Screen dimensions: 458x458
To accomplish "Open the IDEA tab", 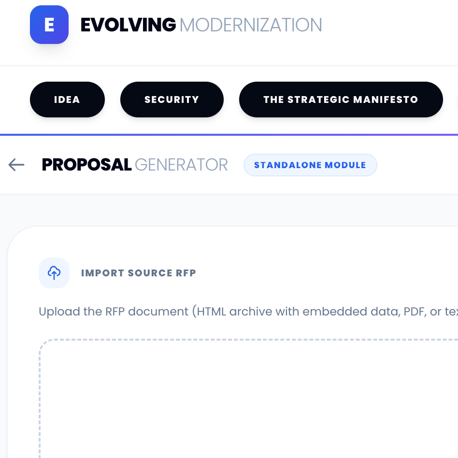I will click(x=67, y=100).
